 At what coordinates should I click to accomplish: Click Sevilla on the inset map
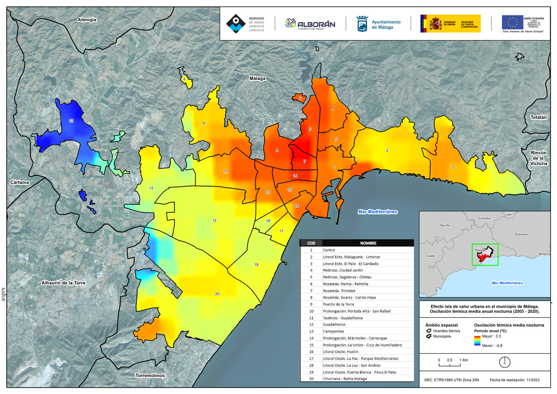[x=445, y=225]
